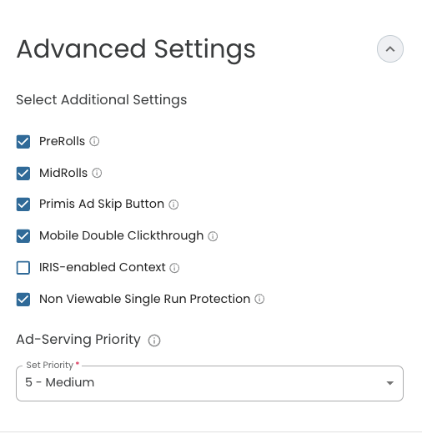Image resolution: width=422 pixels, height=434 pixels.
Task: Open the info icon for Primis Ad Skip Button
Action: pos(173,204)
